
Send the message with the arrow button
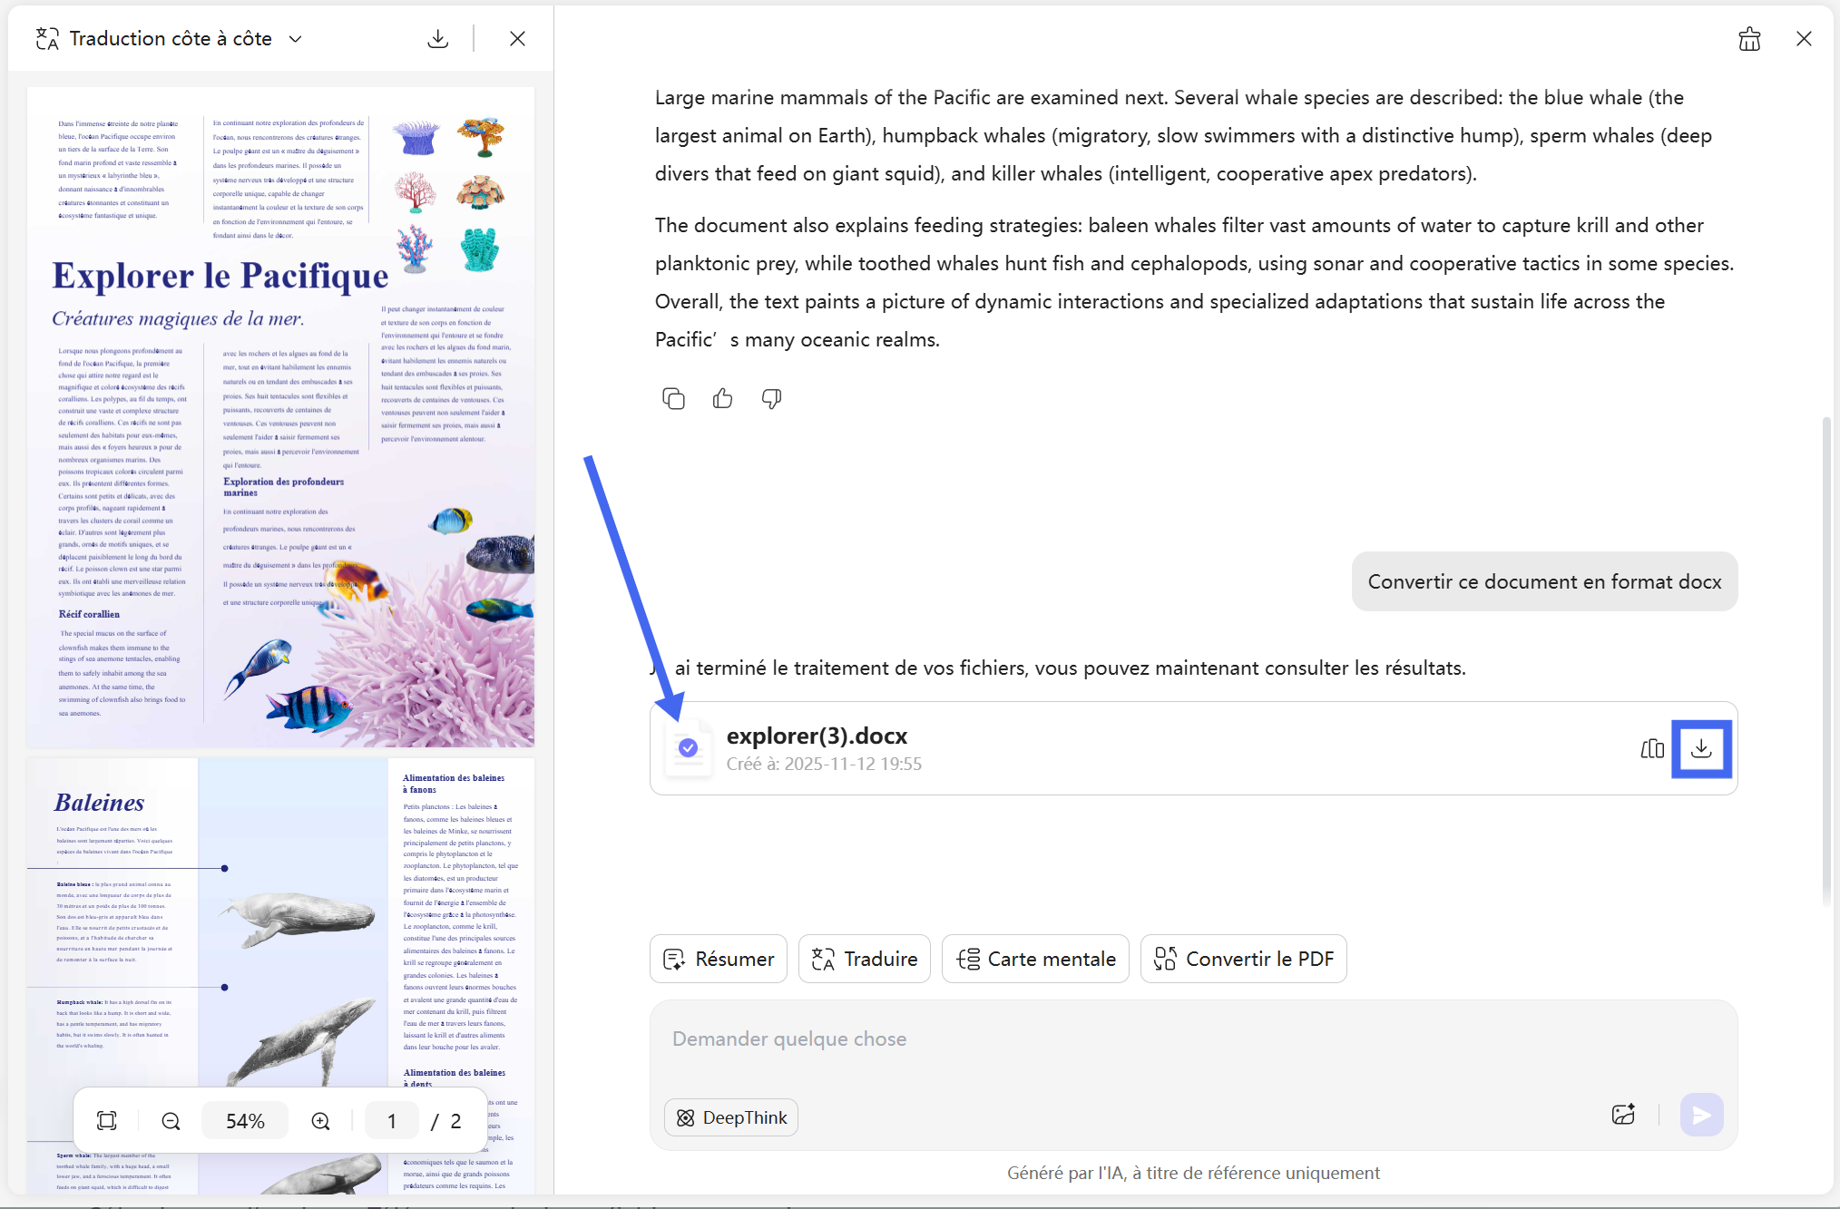[1701, 1115]
